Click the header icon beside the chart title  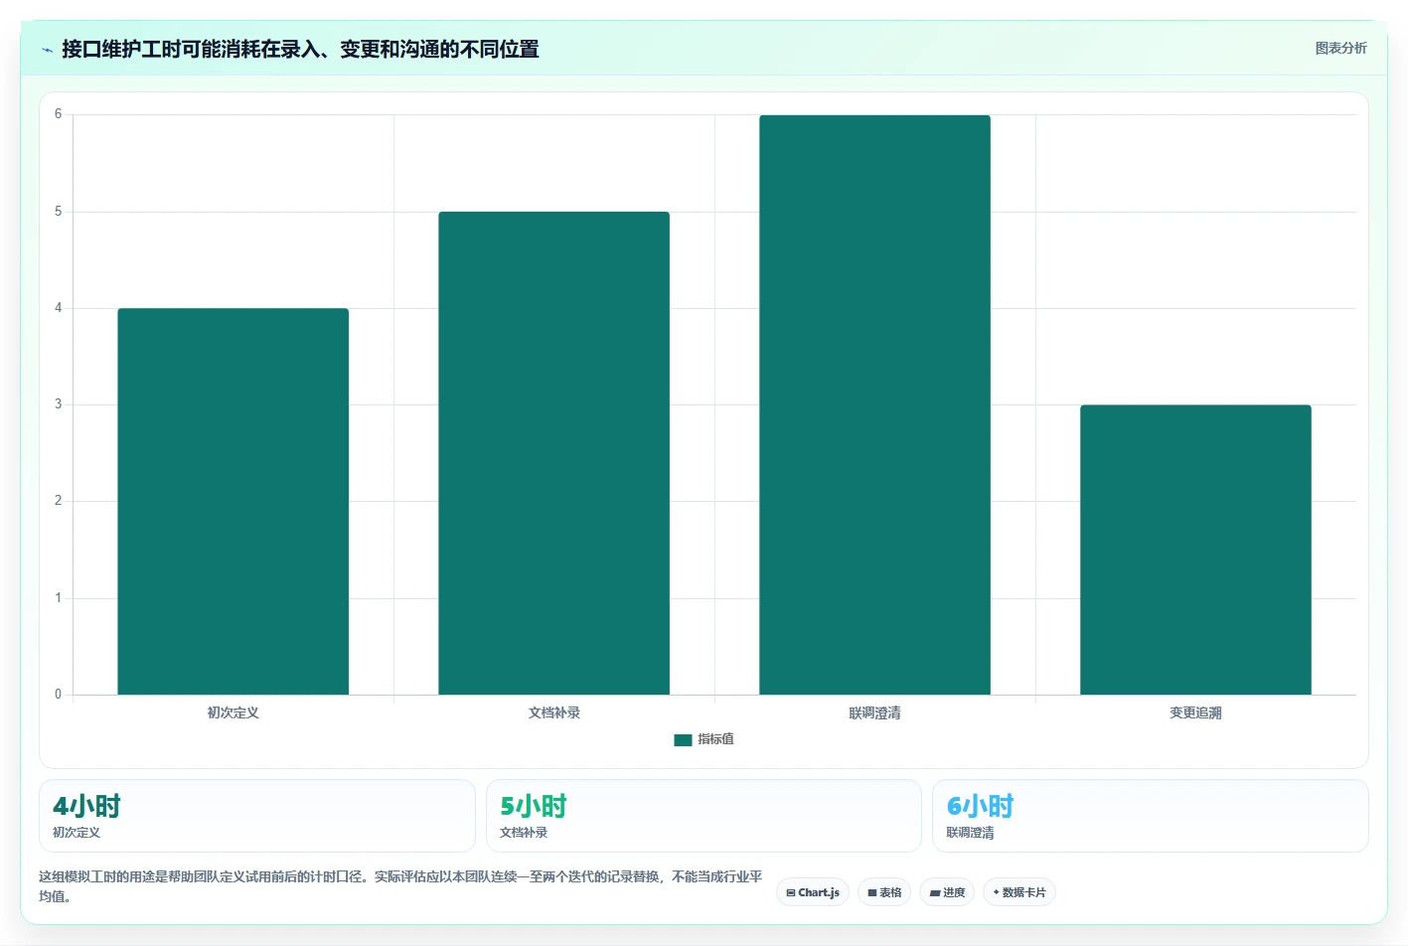click(47, 50)
